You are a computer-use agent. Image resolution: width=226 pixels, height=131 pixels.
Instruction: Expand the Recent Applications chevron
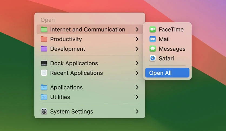(137, 73)
